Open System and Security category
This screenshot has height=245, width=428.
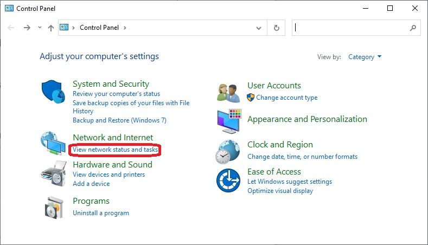[111, 84]
